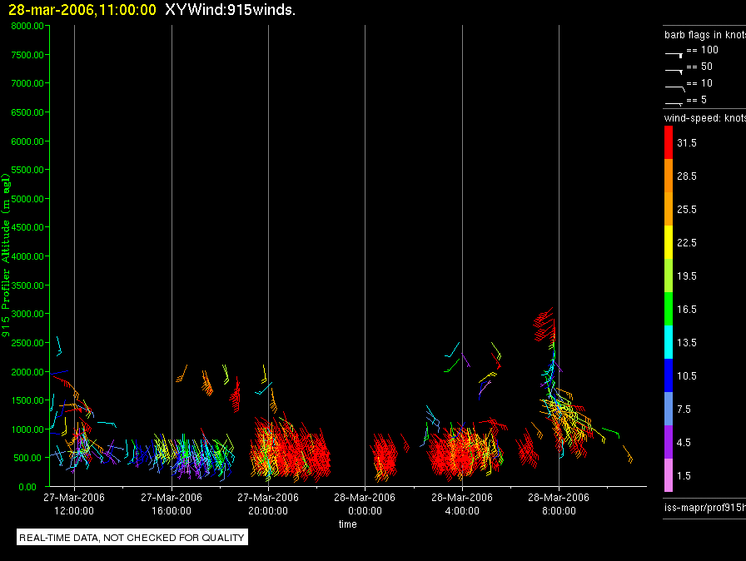
Task: Select the red 31.5 knots color swatch
Action: (x=669, y=142)
